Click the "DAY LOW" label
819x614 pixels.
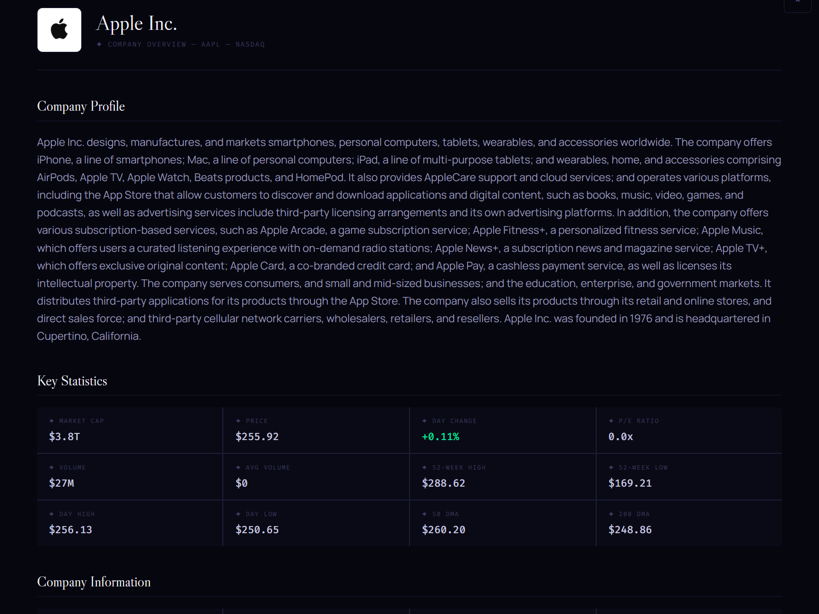click(261, 514)
